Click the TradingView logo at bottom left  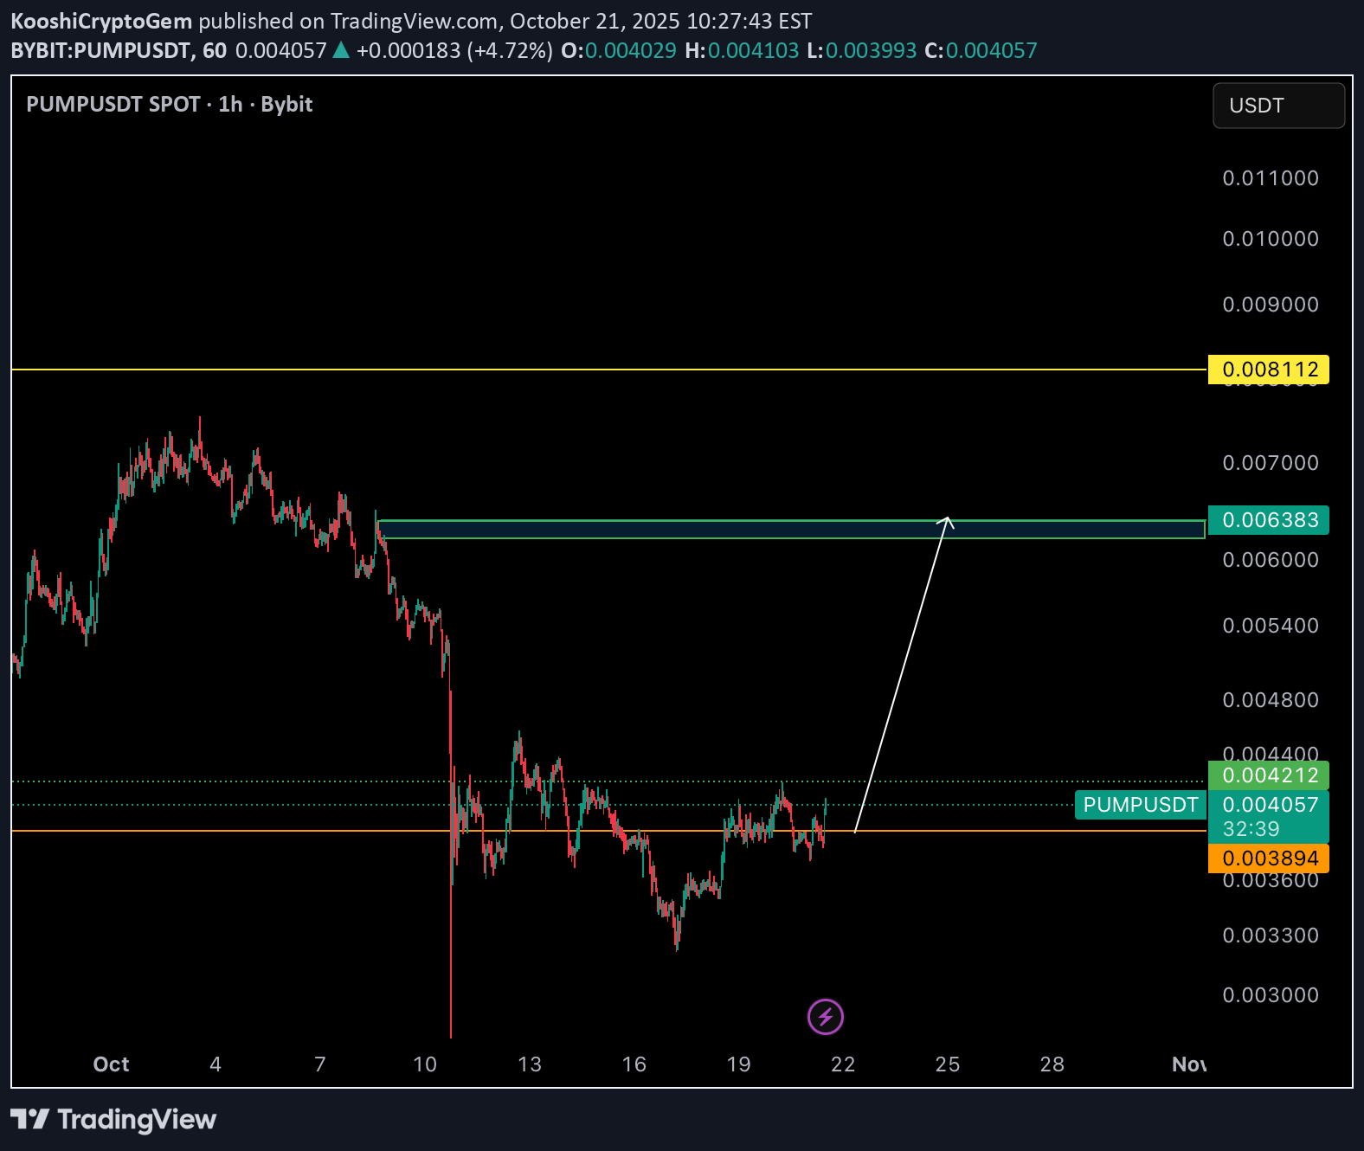click(x=113, y=1120)
